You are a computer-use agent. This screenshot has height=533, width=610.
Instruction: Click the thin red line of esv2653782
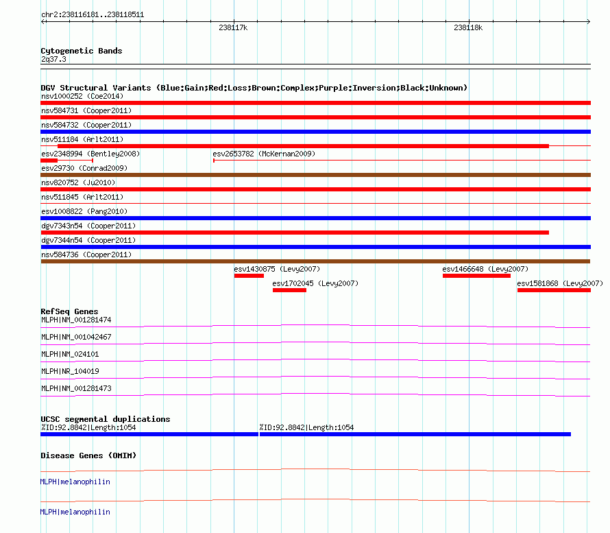tap(402, 161)
